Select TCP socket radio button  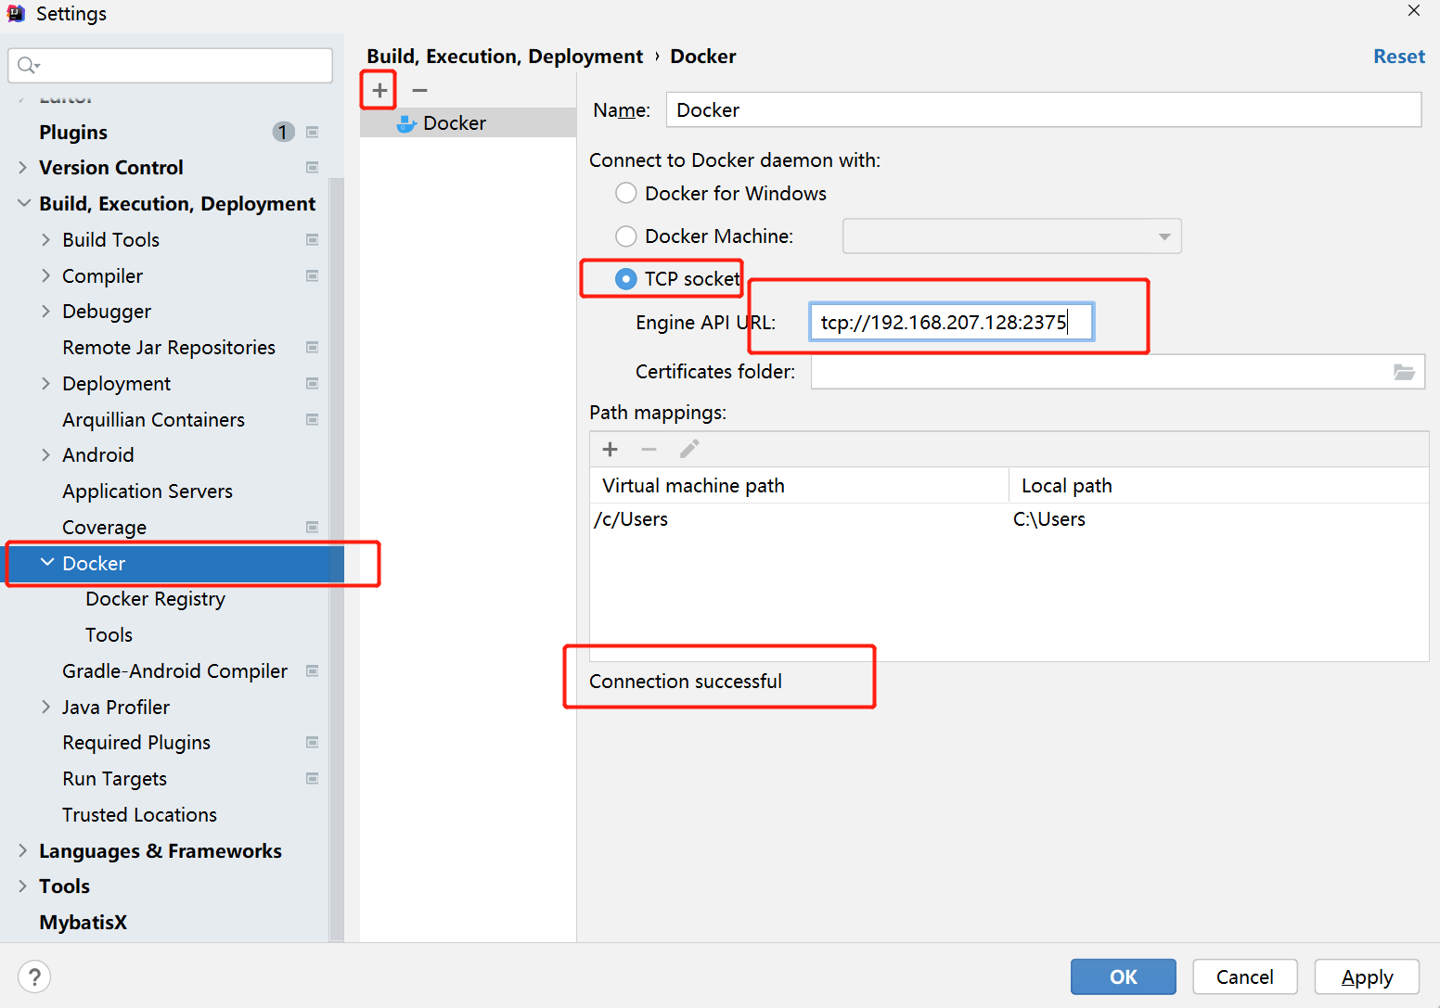(x=626, y=279)
